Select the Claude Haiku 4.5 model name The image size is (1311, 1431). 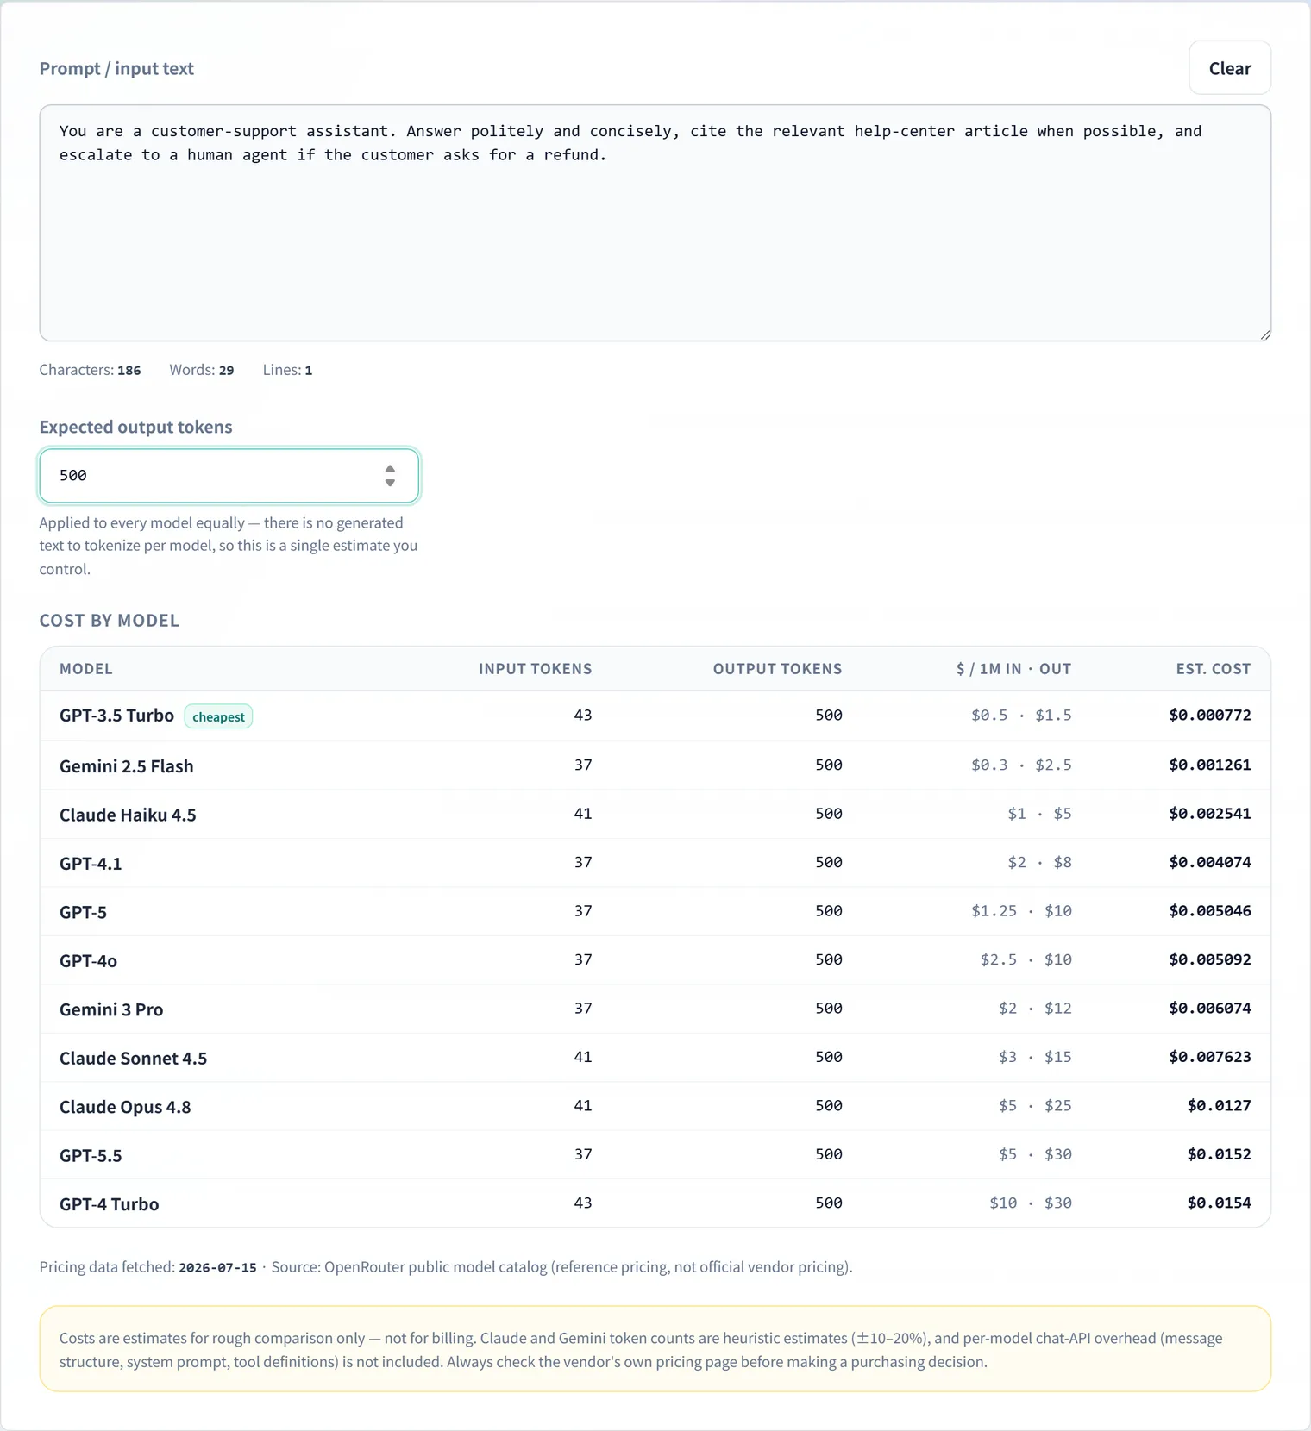[128, 815]
